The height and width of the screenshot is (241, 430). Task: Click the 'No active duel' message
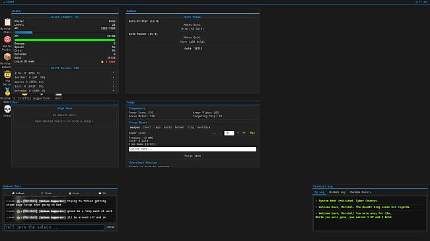pos(65,115)
